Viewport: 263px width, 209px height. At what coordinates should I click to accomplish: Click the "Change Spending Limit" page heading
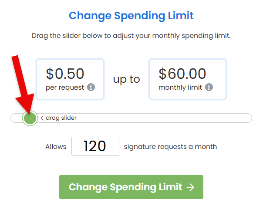(x=131, y=16)
